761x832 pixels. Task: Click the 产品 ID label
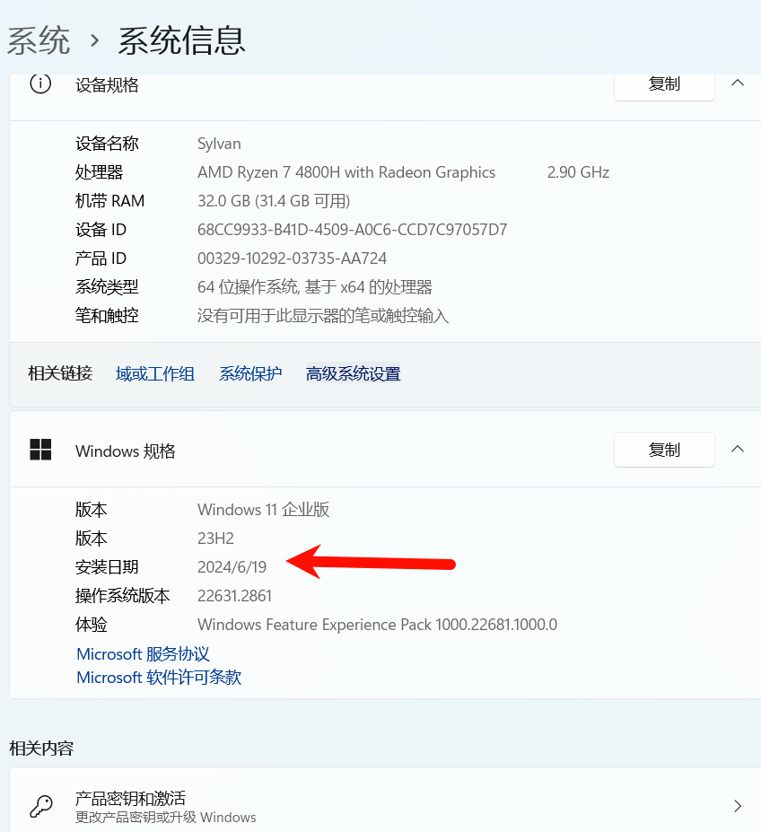click(x=101, y=258)
